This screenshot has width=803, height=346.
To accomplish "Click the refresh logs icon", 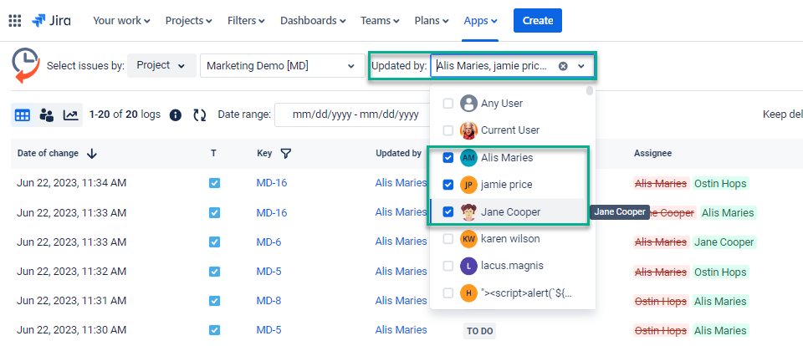I will pos(199,114).
